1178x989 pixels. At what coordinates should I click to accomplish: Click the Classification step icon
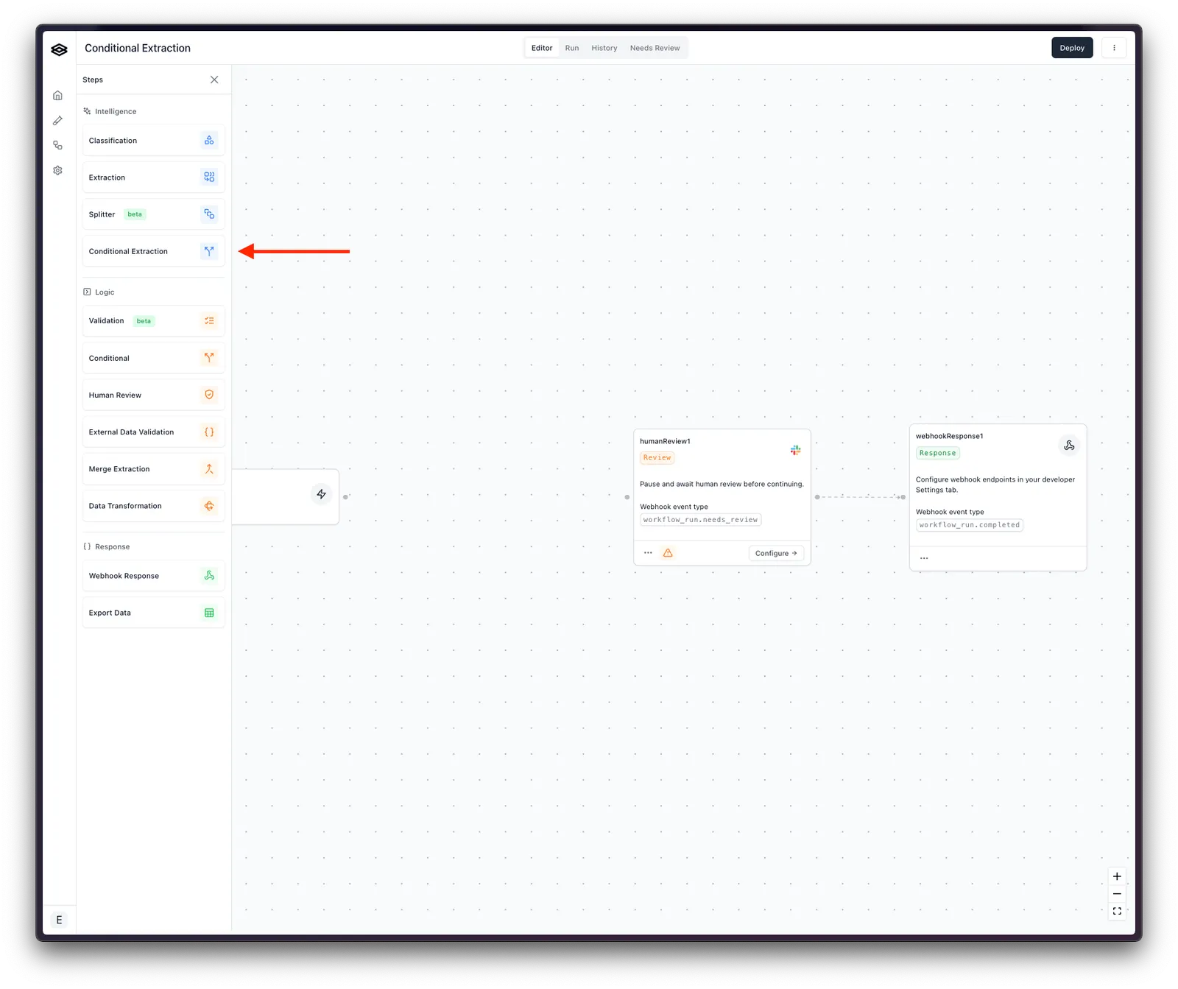(x=209, y=141)
